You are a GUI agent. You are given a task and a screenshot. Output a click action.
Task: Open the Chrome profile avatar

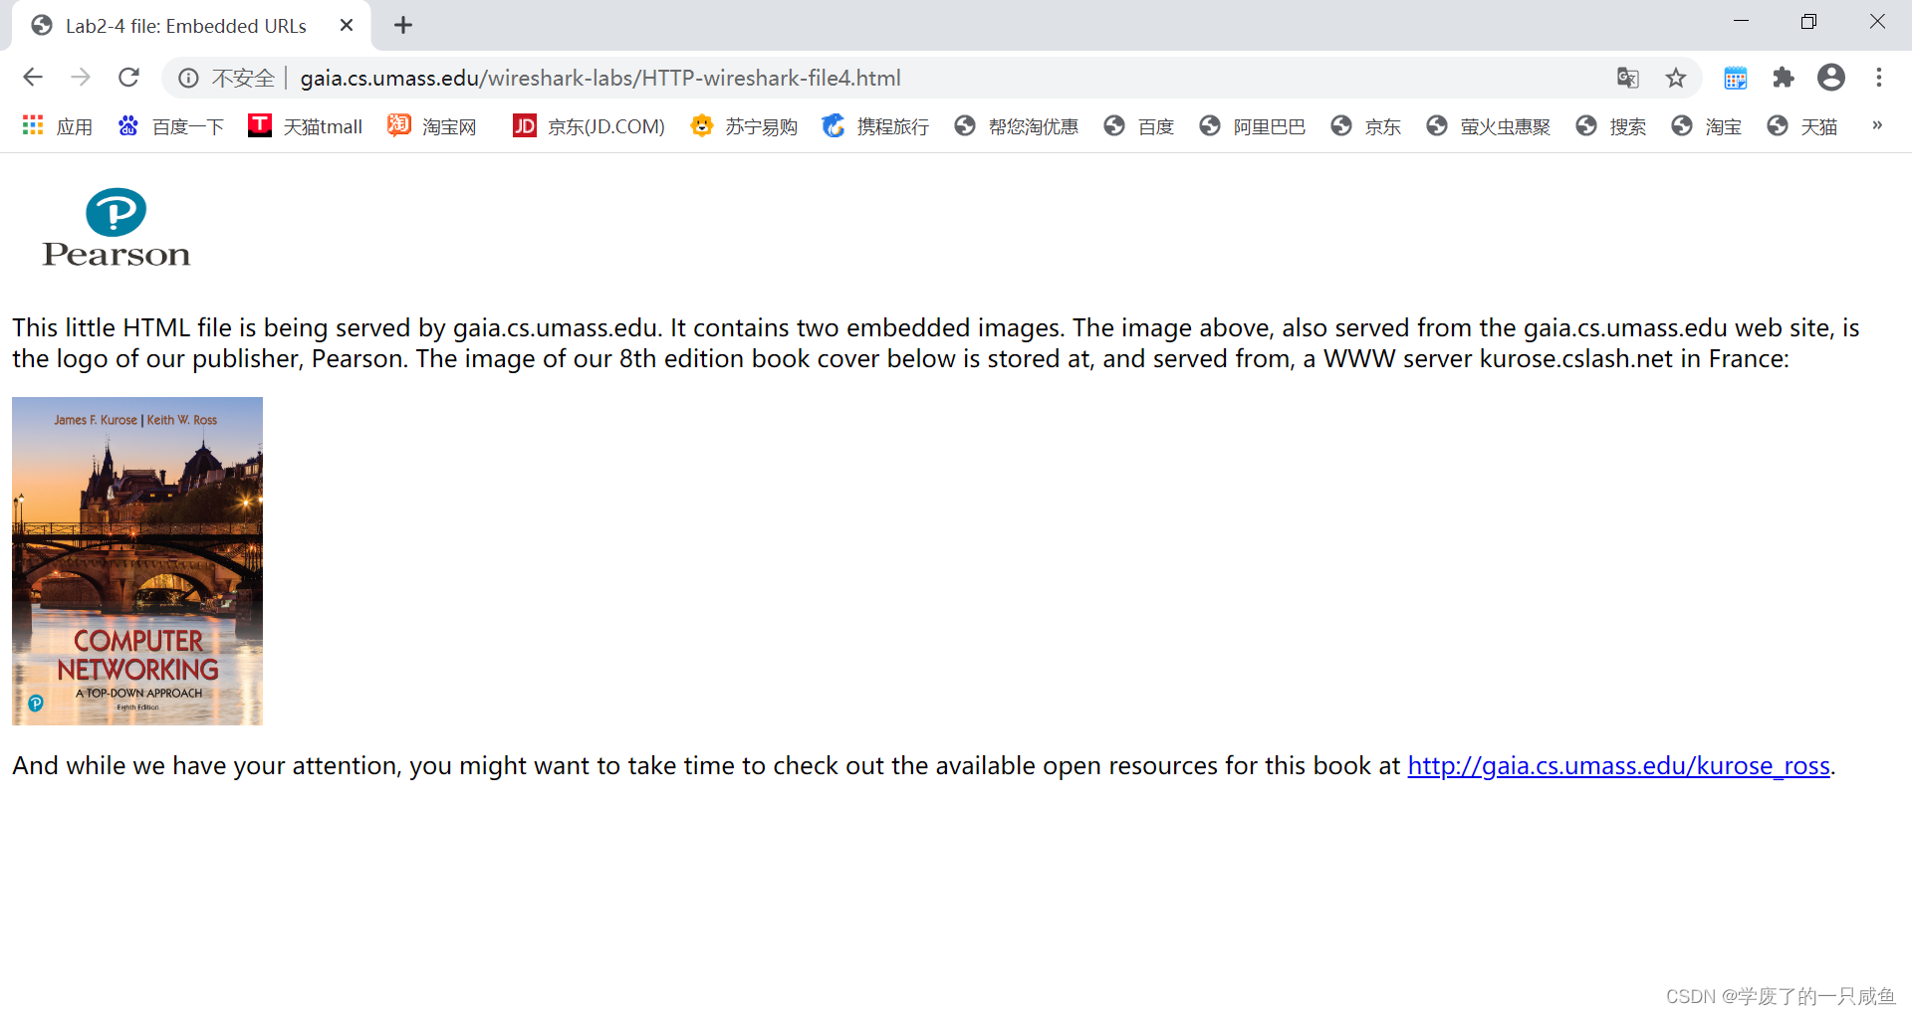pyautogui.click(x=1831, y=78)
